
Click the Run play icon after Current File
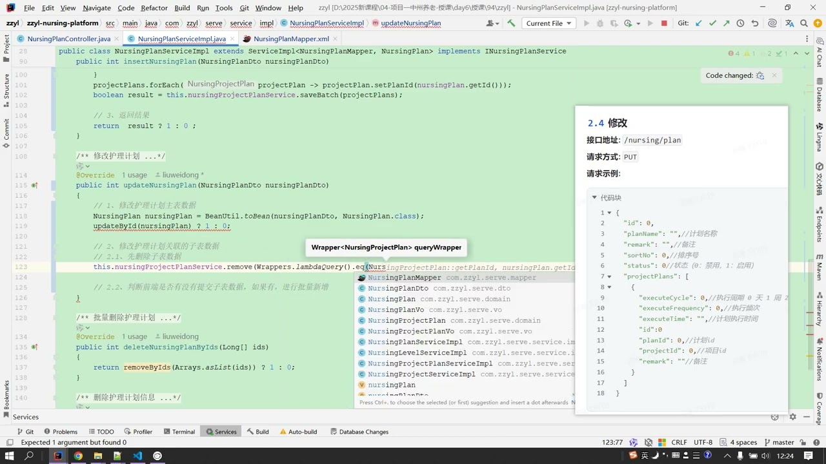coord(586,23)
